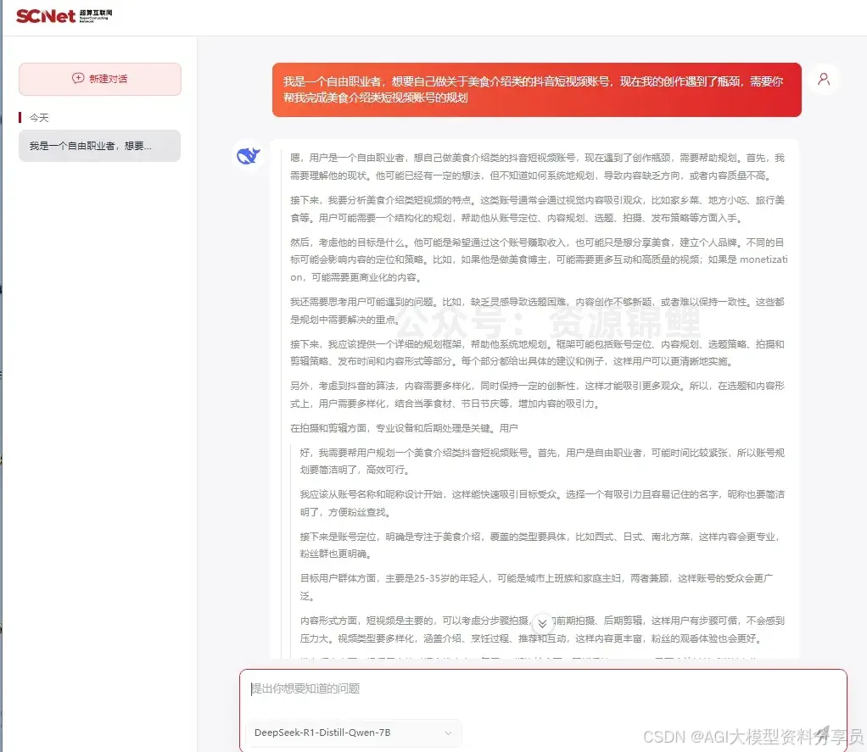Click paragraph starting '目标用户群体方面'
The image size is (867, 752).
[x=538, y=587]
